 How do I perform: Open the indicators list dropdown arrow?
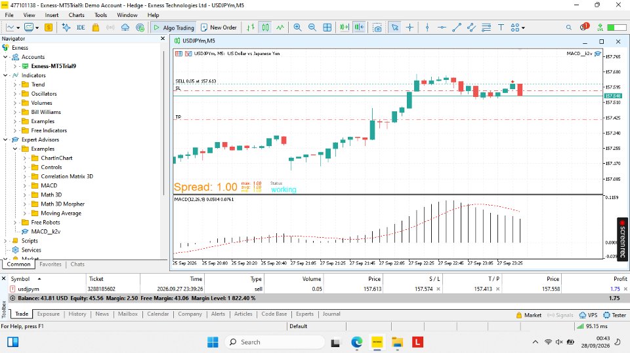click(37, 28)
